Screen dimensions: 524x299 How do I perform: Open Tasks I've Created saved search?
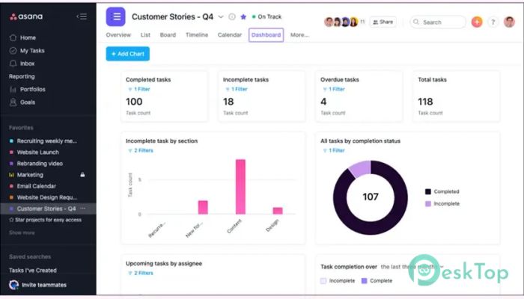(x=33, y=271)
